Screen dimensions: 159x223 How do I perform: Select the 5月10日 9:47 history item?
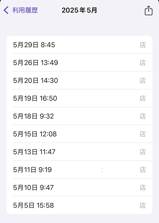pos(79,187)
